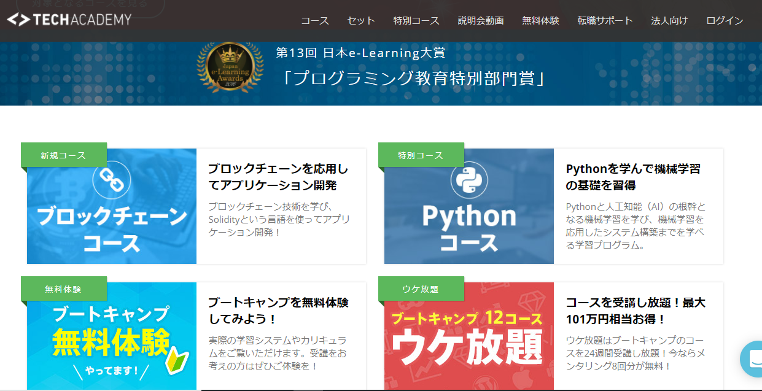Open 転職サポート in navigation
The height and width of the screenshot is (391, 762).
[605, 21]
